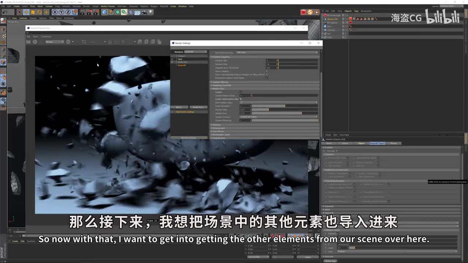Start IPR in Redshift RenderView
This screenshot has width=468, height=263.
pyautogui.click(x=35, y=42)
